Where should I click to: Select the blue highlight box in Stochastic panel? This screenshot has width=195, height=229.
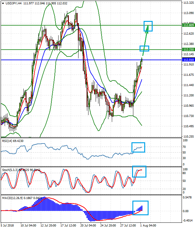pyautogui.click(x=139, y=172)
